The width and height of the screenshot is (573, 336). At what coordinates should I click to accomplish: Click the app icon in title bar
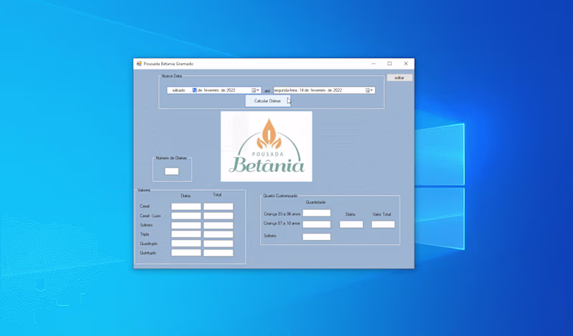point(139,64)
